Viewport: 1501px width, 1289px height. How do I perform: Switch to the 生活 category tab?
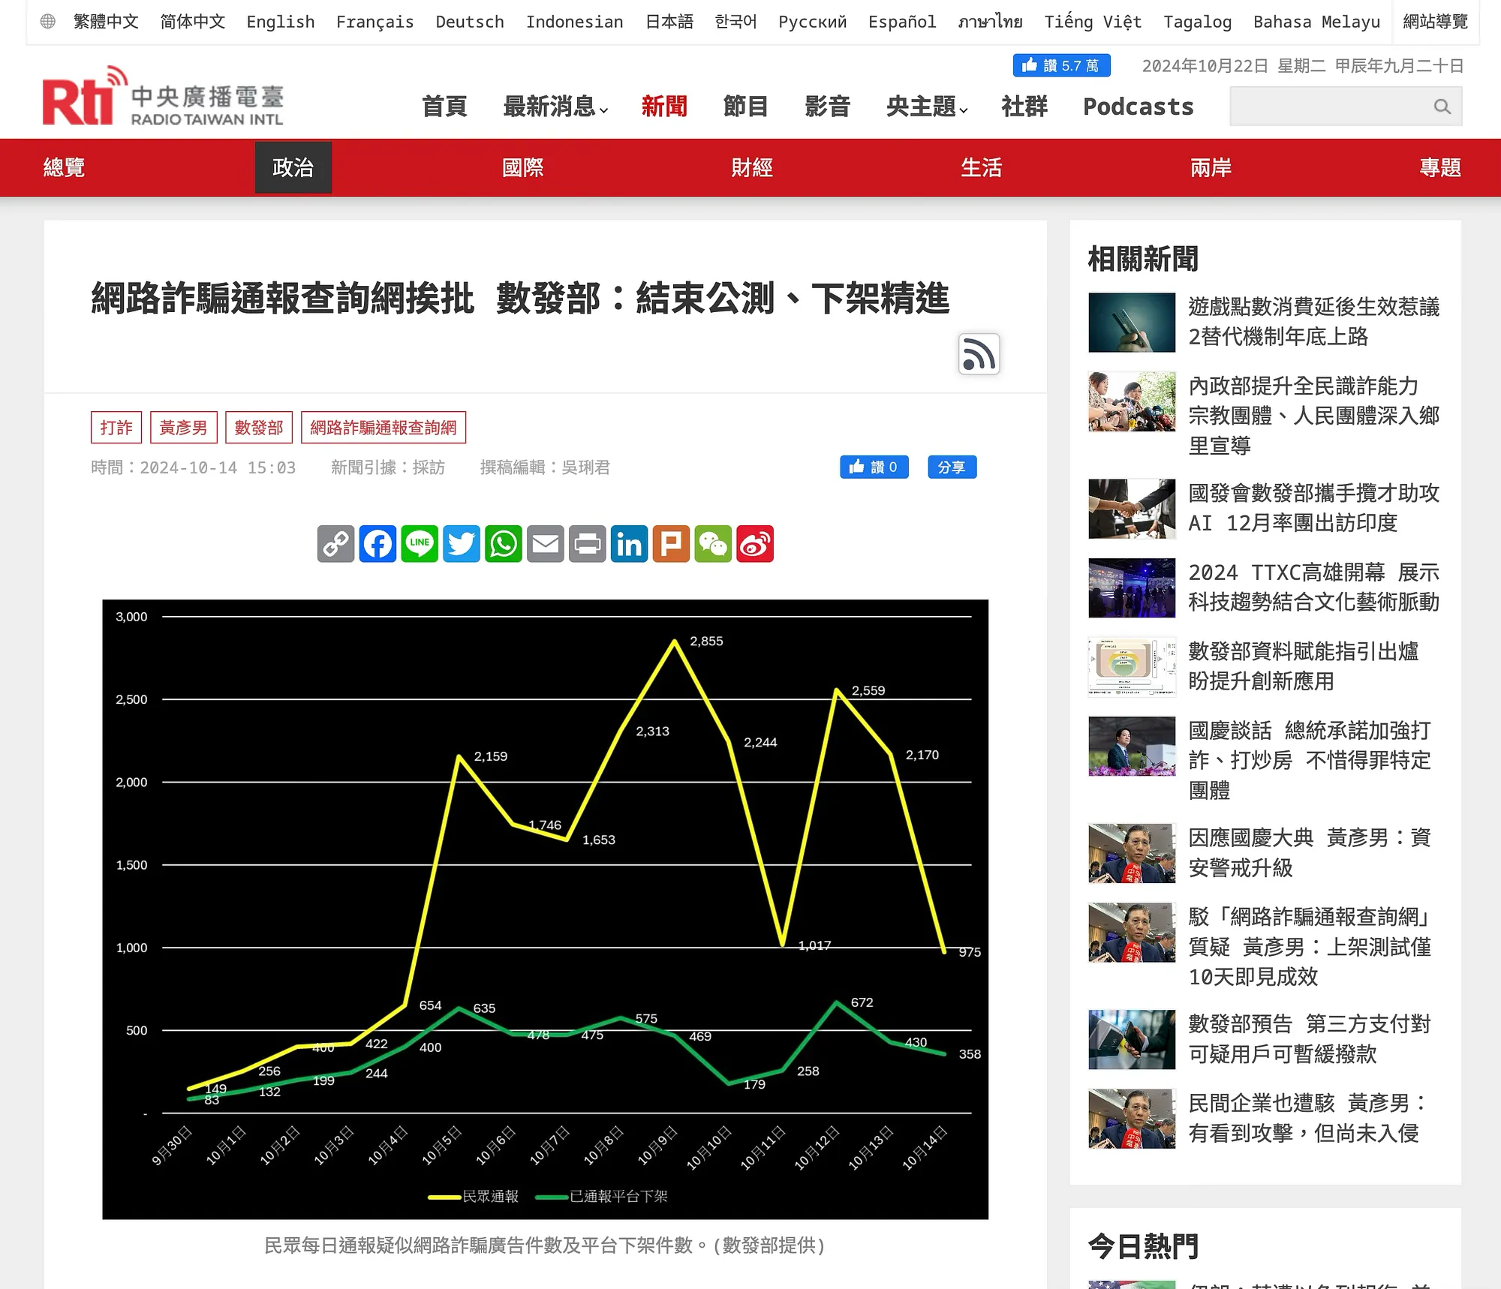pos(982,167)
